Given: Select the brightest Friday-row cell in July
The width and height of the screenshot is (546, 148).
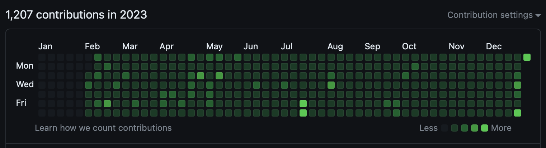Looking at the screenshot, I should coord(303,104).
